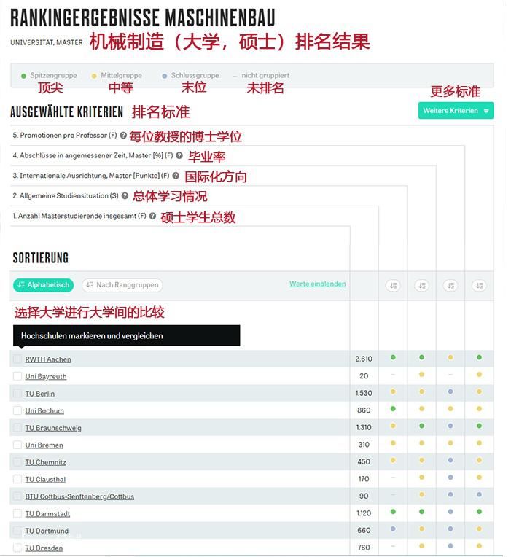Sort list Nach Ranggruppen
Viewport: 511px width, 557px height.
click(x=122, y=285)
